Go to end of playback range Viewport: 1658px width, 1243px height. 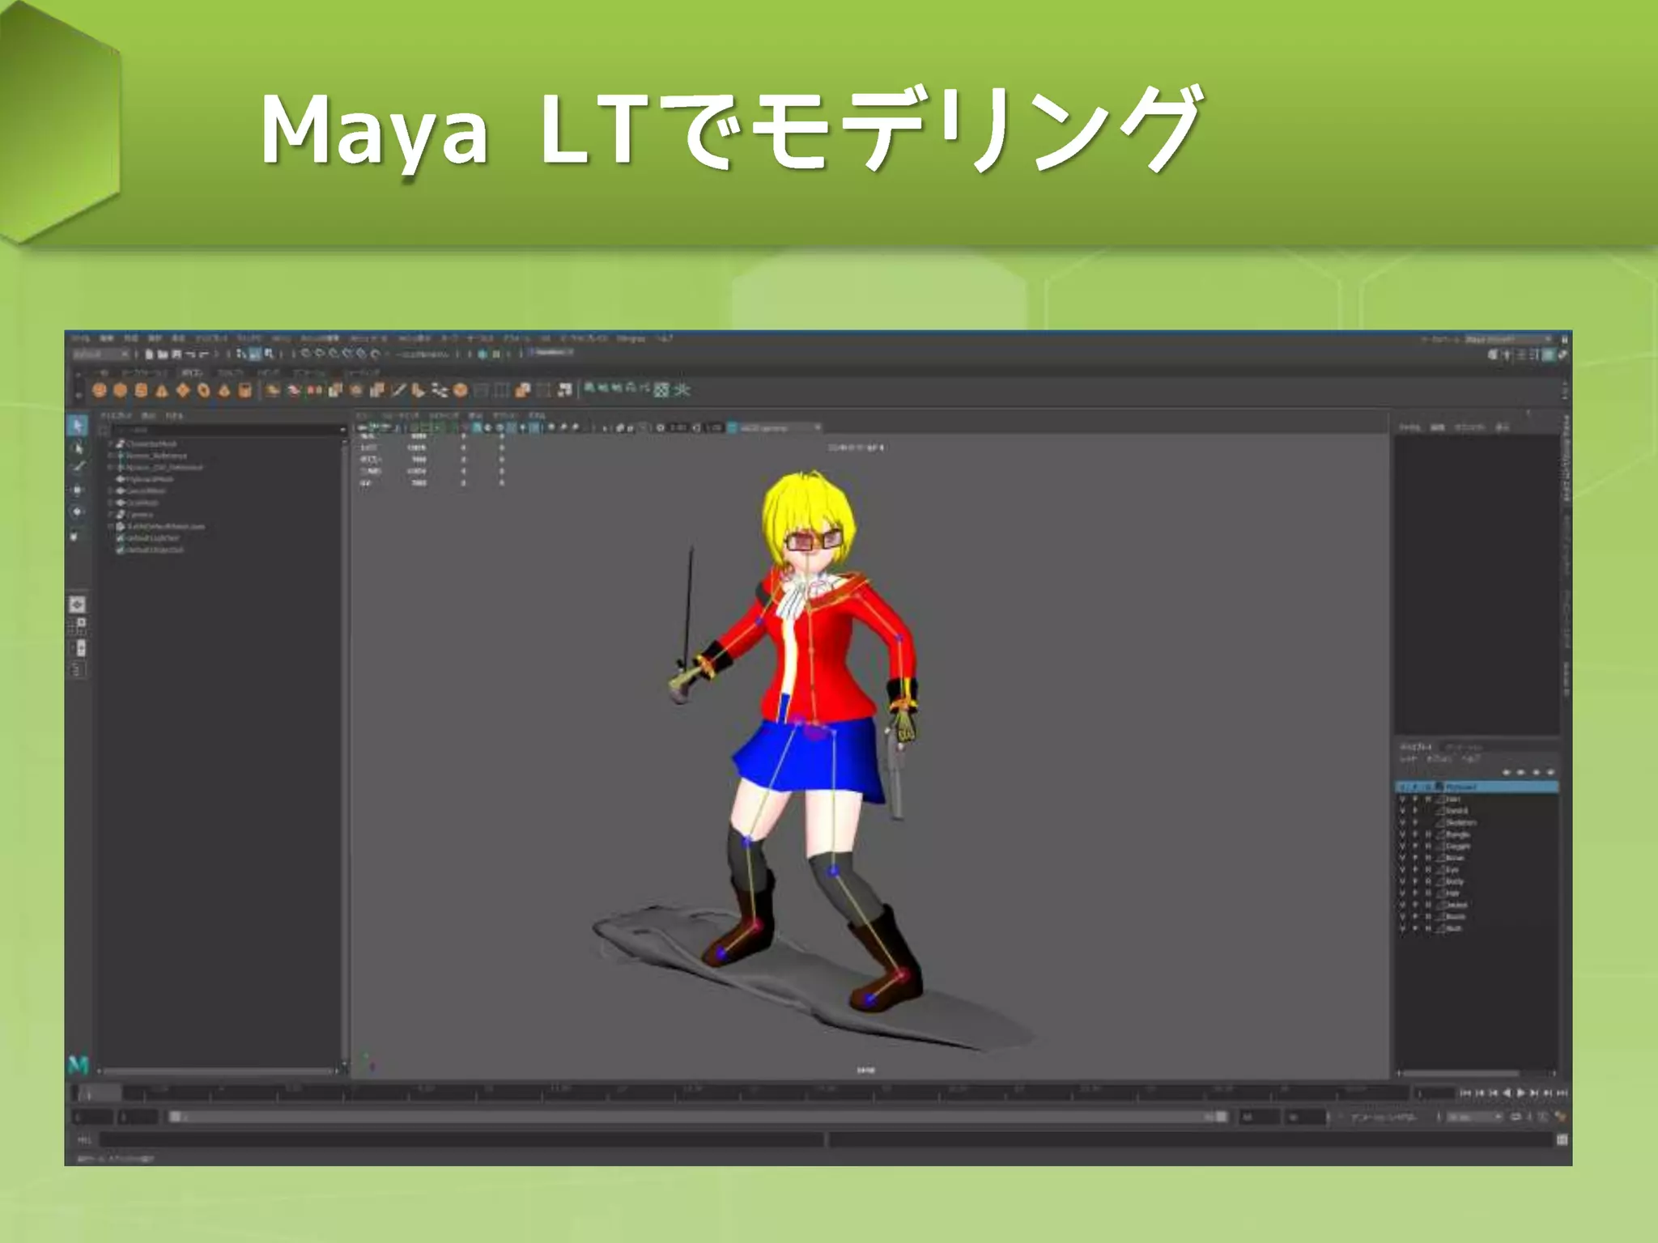tap(1562, 1093)
